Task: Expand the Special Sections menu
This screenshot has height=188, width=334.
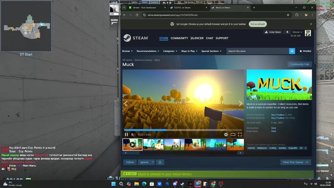Action: [x=211, y=51]
